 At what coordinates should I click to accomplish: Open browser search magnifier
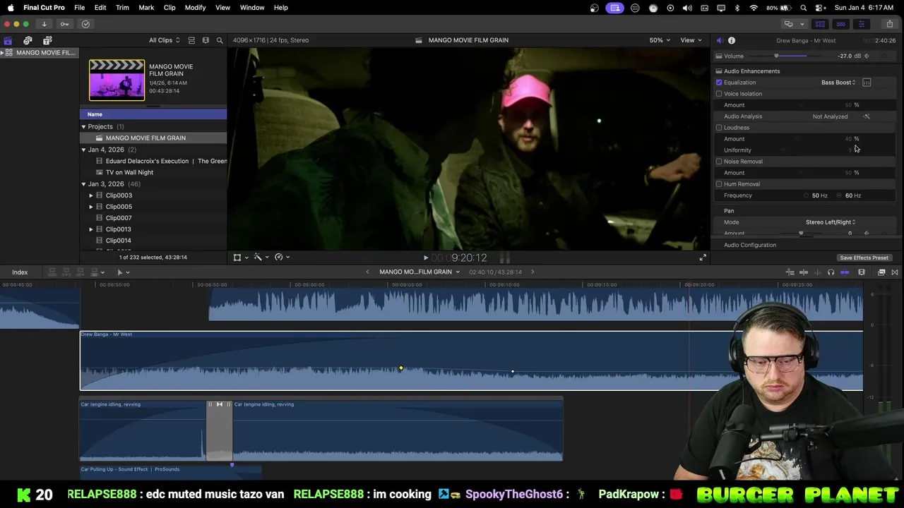coord(220,40)
